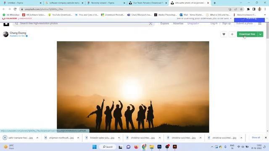Viewport: 269px width, 151px height.
Task: Open the Adobe Photoshop... bookmark
Action: point(166,15)
